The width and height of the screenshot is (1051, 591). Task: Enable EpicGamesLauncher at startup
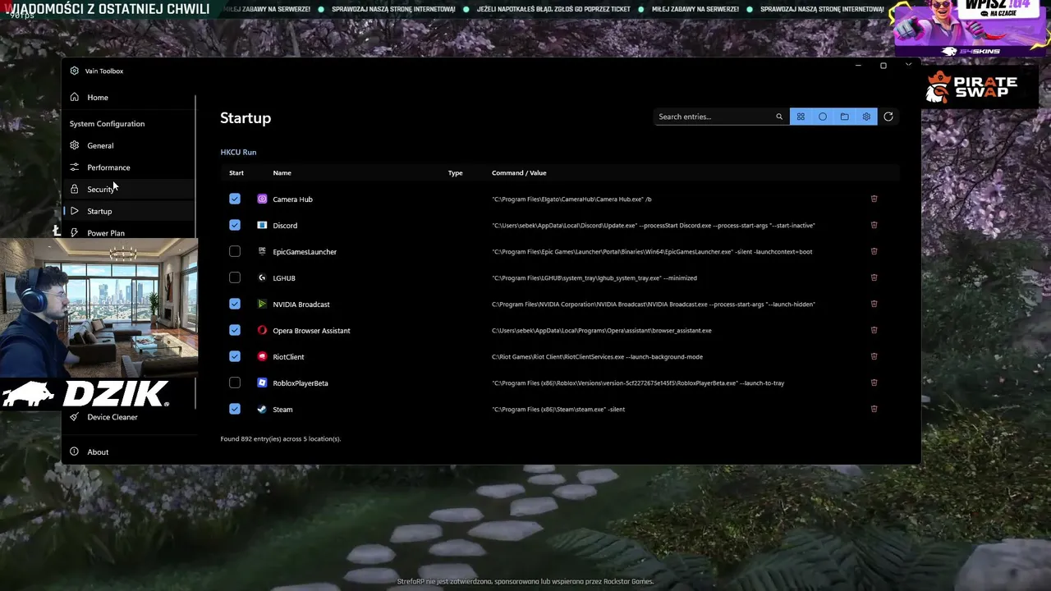[235, 251]
